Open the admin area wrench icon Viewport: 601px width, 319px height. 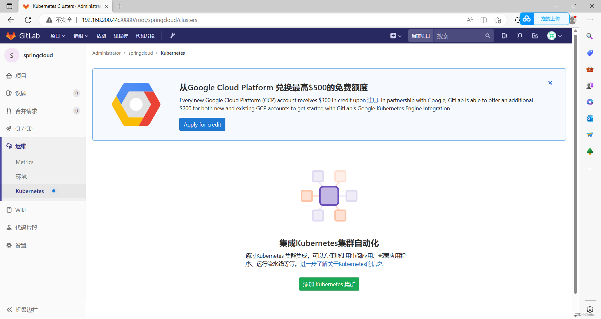(x=172, y=36)
